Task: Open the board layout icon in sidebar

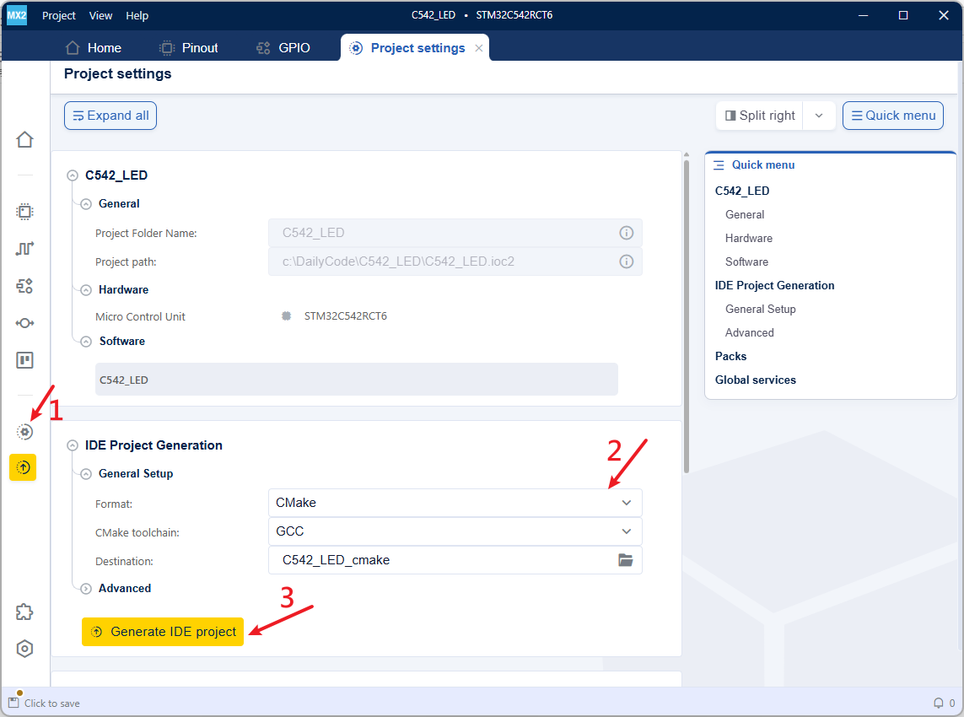Action: 24,360
